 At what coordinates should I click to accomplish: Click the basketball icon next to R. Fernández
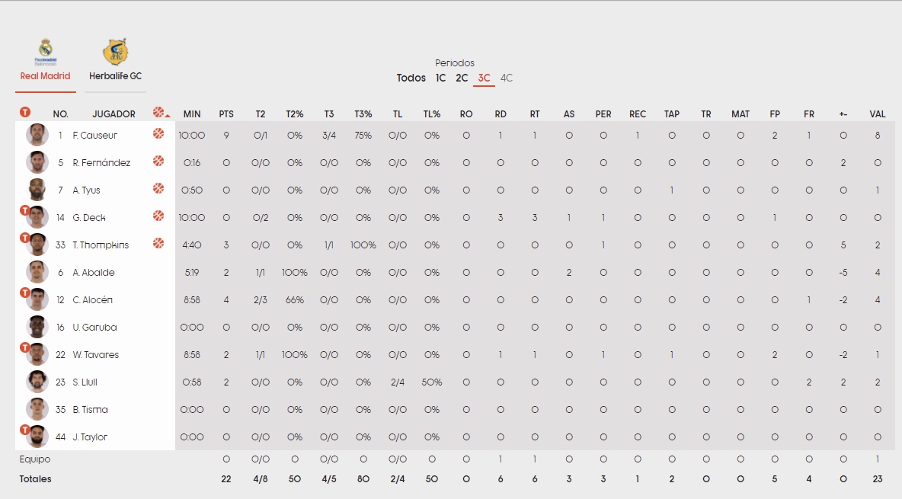tap(158, 162)
